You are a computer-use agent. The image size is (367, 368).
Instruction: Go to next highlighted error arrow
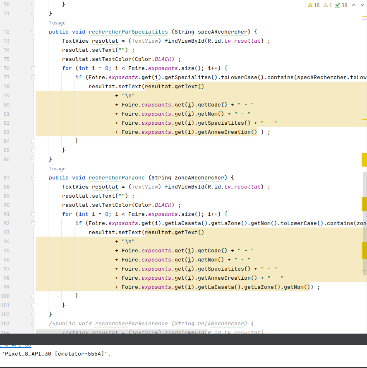click(x=363, y=5)
